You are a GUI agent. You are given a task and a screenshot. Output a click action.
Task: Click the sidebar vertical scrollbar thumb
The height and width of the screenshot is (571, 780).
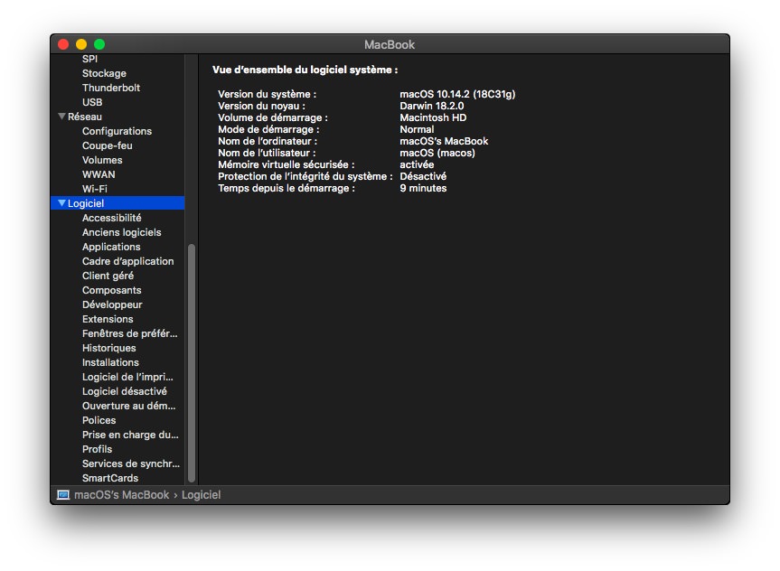point(192,363)
